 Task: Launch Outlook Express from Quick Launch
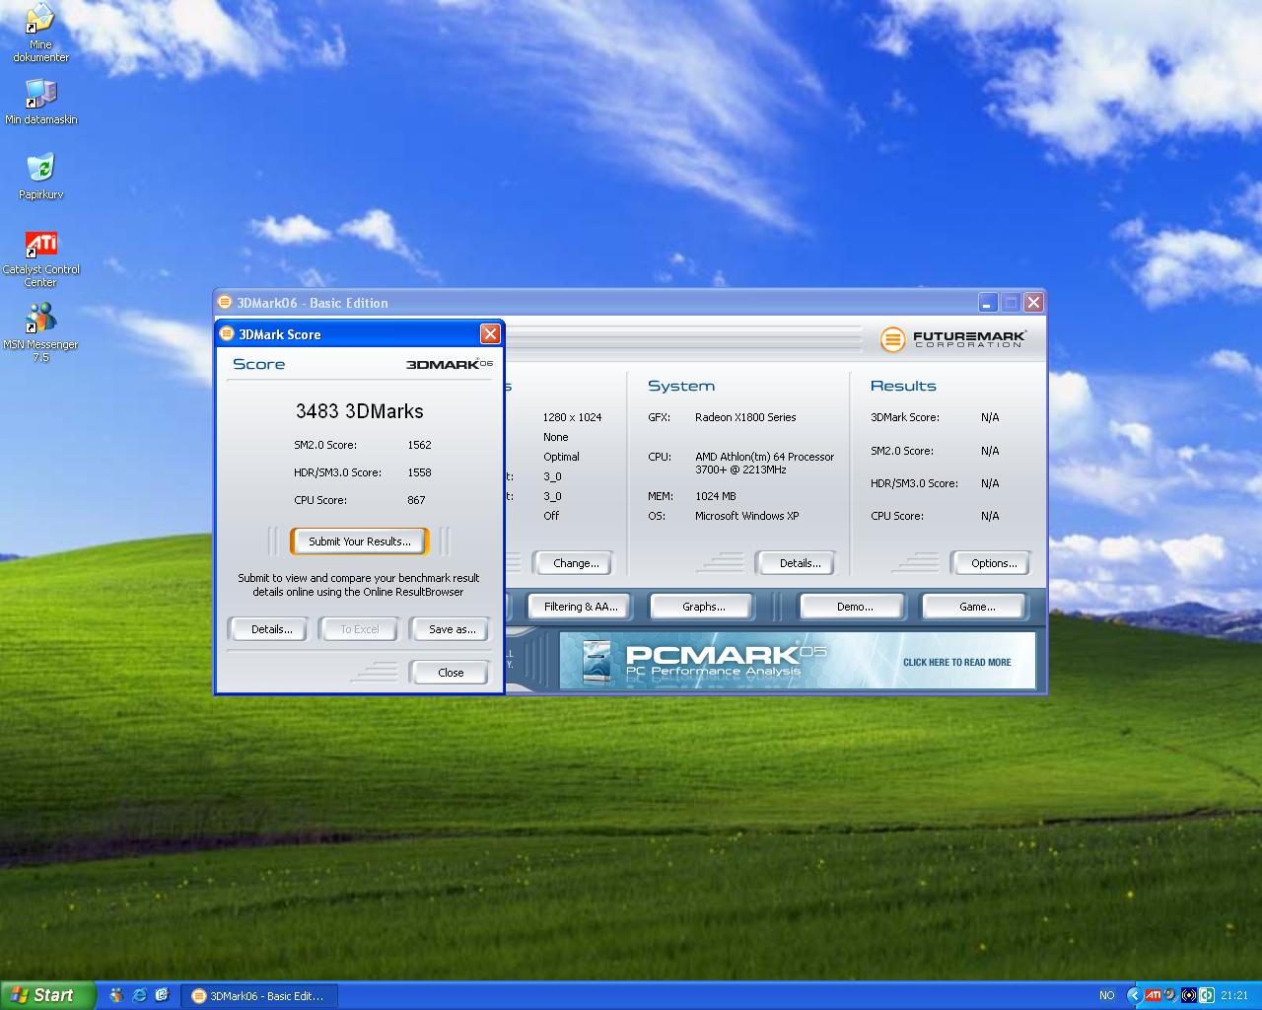[x=162, y=995]
